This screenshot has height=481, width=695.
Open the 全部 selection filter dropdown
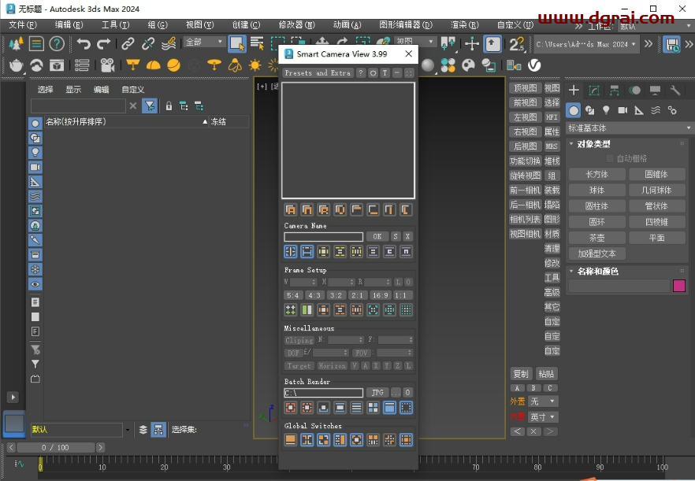click(x=204, y=42)
